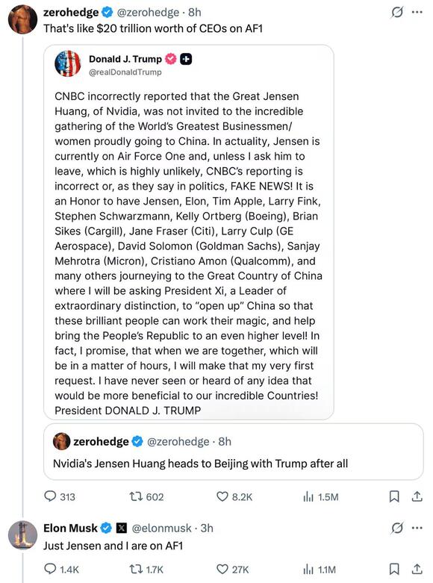This screenshot has width=433, height=583.
Task: Open Grok icon on Elon Musk's reply
Action: pyautogui.click(x=397, y=528)
